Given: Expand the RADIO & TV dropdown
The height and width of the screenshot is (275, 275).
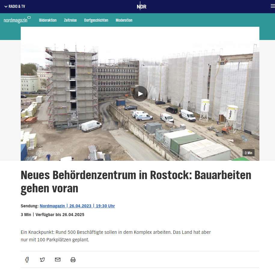Looking at the screenshot, I should pyautogui.click(x=14, y=6).
